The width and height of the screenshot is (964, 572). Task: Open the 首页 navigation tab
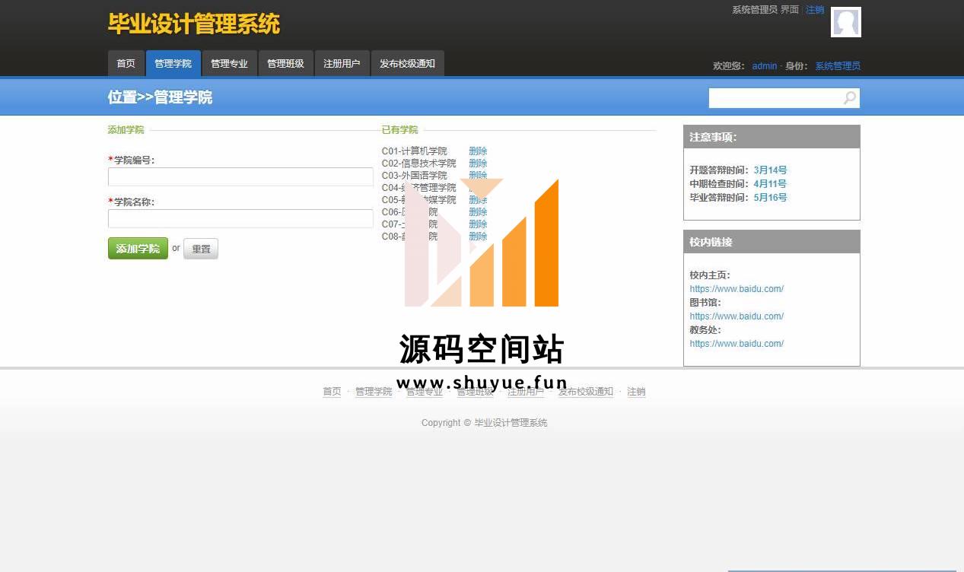point(126,64)
